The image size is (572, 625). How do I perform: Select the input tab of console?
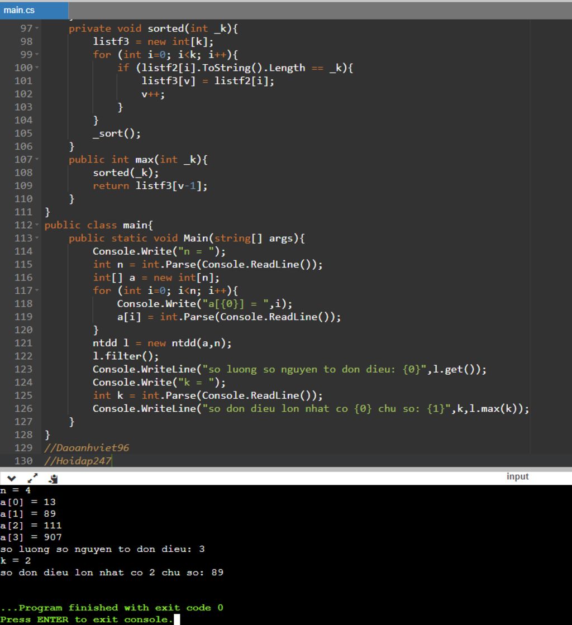pyautogui.click(x=517, y=476)
